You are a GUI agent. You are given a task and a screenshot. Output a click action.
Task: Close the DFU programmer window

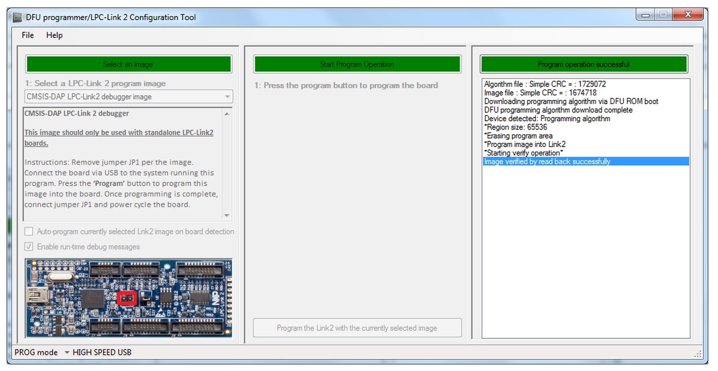click(688, 15)
